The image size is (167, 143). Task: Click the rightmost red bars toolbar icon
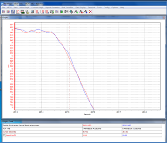click(47, 12)
